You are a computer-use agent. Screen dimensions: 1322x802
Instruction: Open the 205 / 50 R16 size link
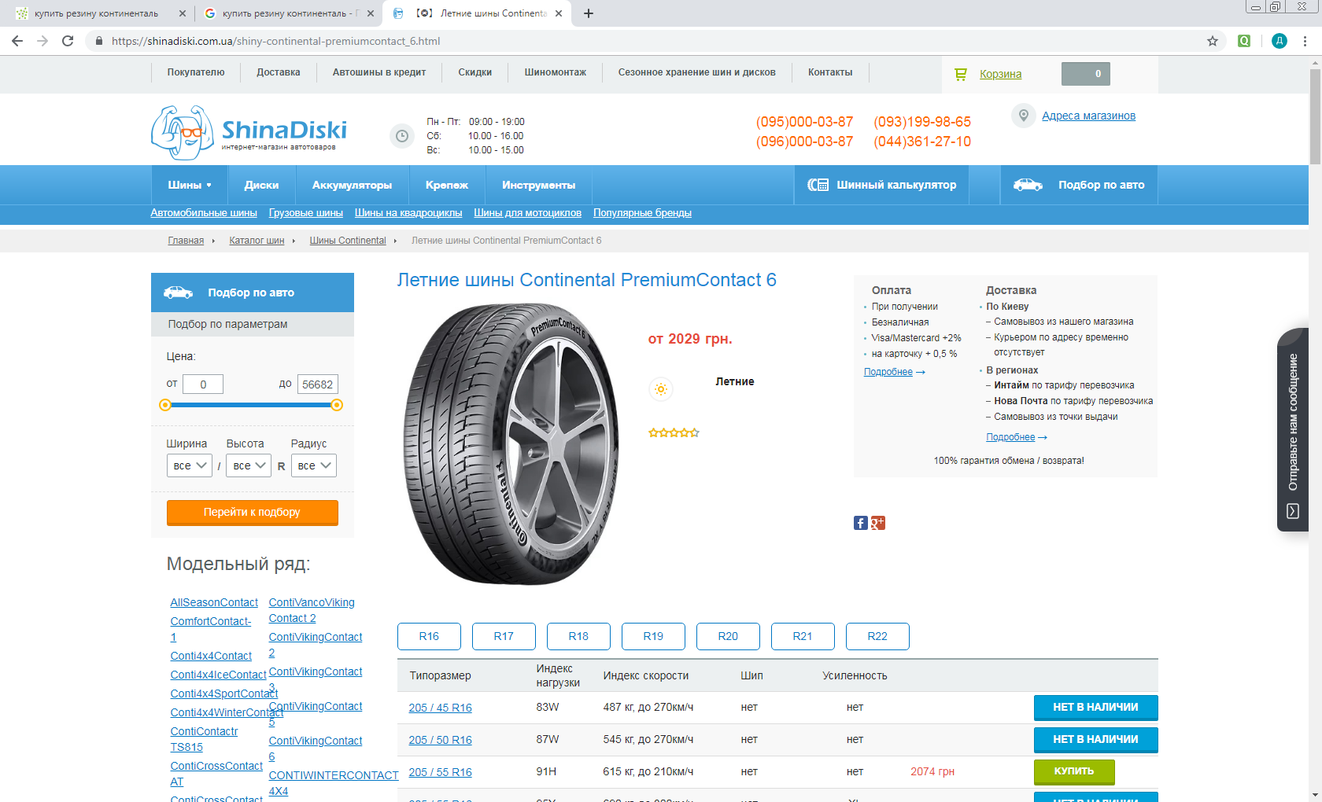tap(440, 740)
